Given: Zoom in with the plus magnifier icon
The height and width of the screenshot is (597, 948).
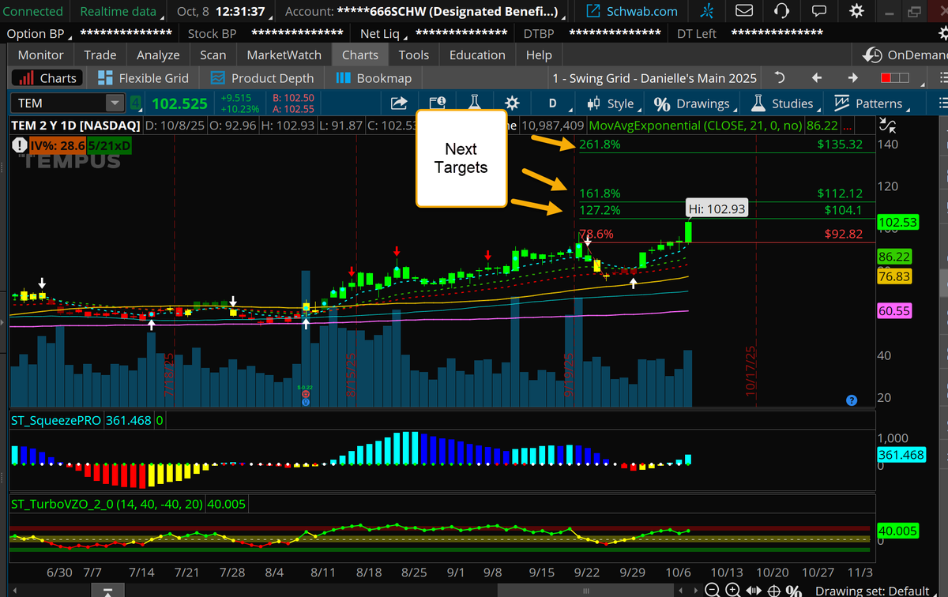Looking at the screenshot, I should click(x=732, y=589).
